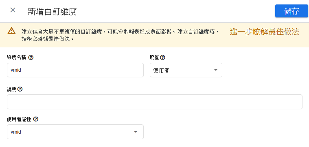309x147 pixels.
Task: Click the 維度名稱 label
Action: coord(17,58)
